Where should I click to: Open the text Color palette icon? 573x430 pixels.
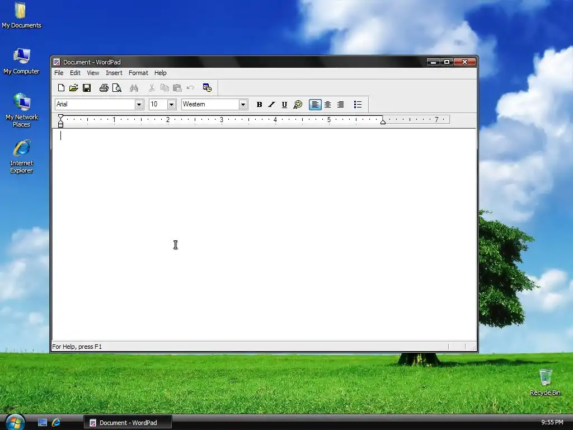click(298, 105)
